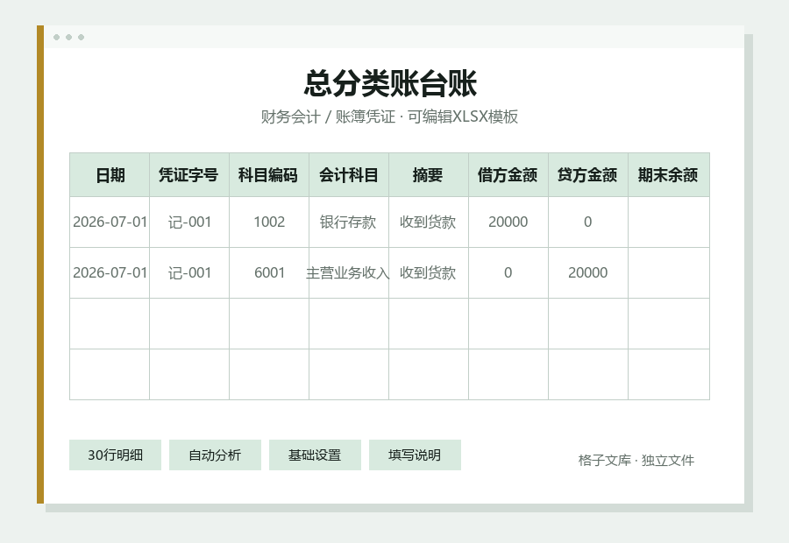Select the 日期 column header
Image resolution: width=789 pixels, height=543 pixels.
coord(110,175)
